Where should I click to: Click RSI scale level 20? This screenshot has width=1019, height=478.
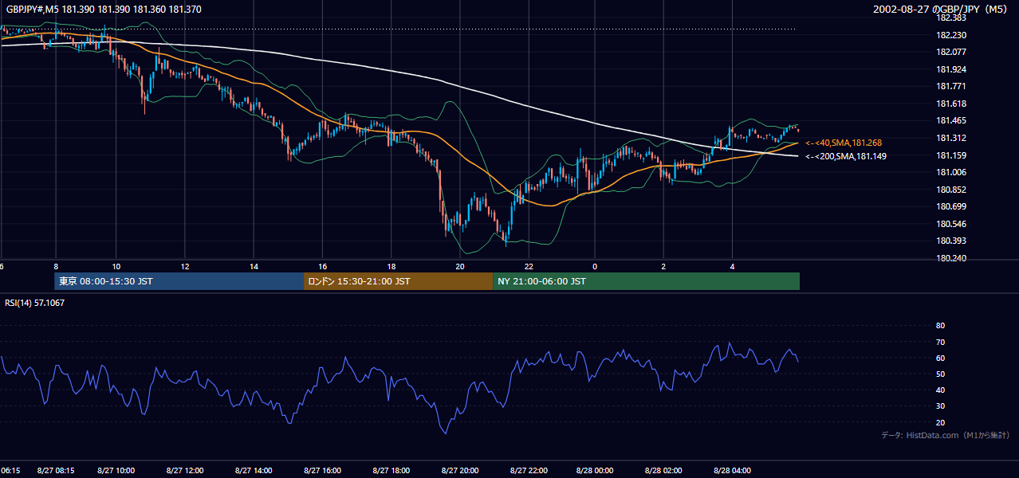click(x=940, y=422)
